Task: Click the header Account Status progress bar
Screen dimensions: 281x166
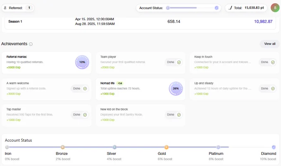Action: click(x=192, y=8)
